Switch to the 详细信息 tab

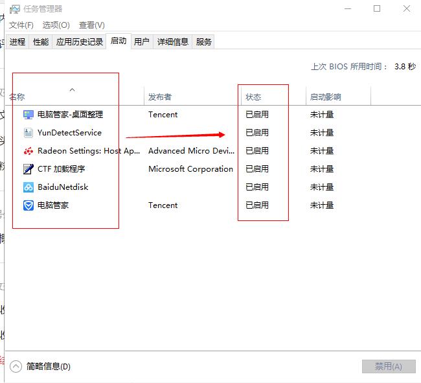coord(173,42)
